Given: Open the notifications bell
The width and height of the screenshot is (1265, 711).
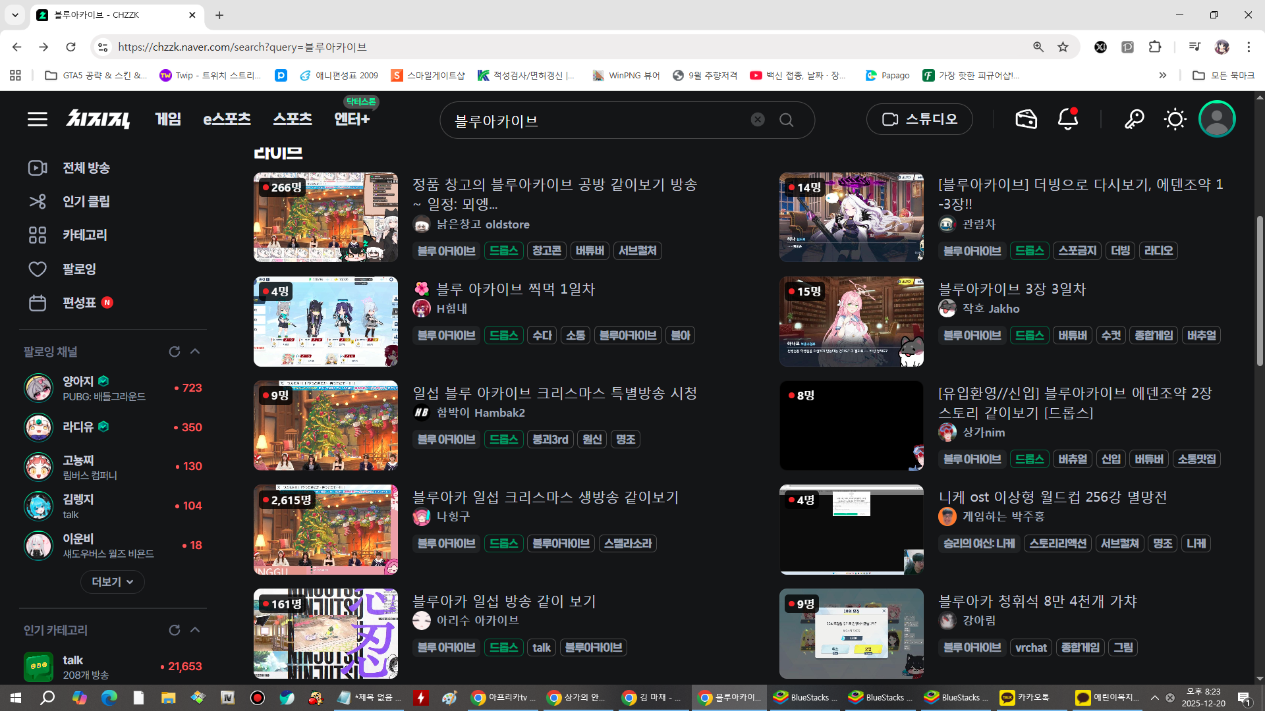Looking at the screenshot, I should (1067, 119).
